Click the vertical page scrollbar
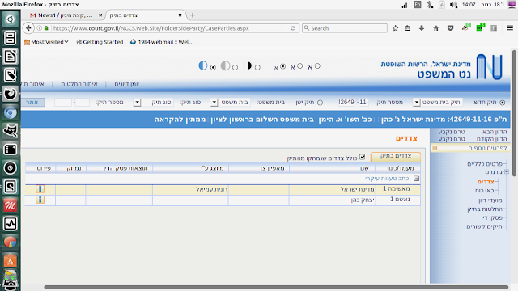Screen dimensions: 518x291 point(515,113)
